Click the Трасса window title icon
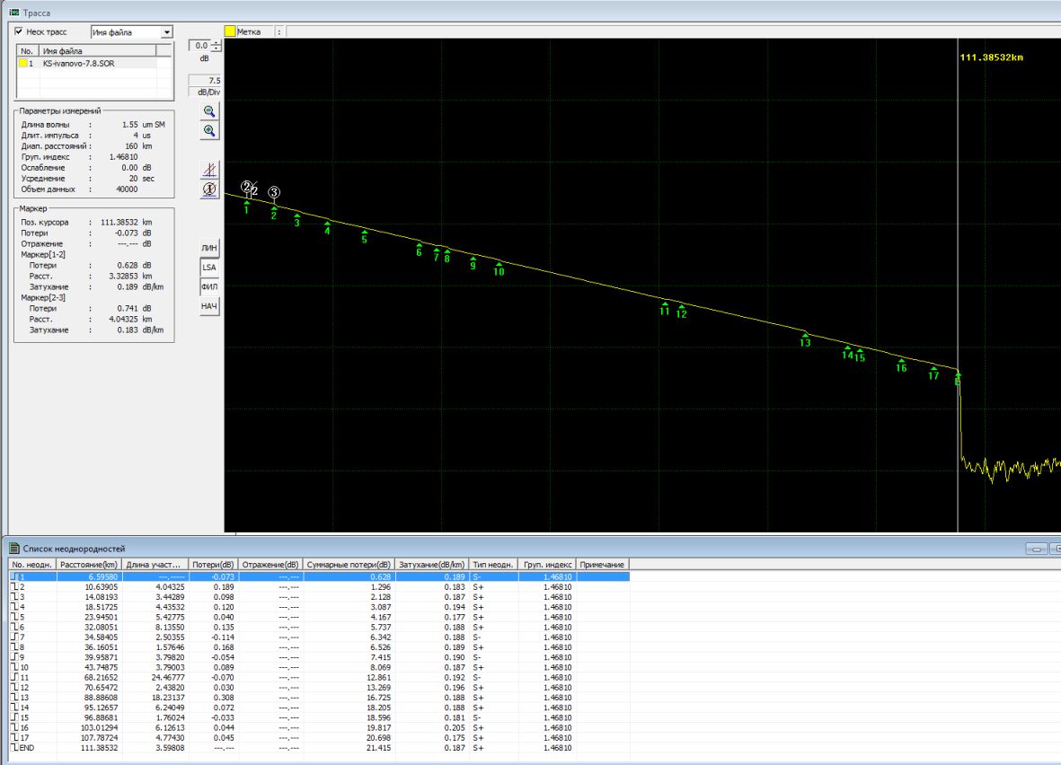This screenshot has height=765, width=1061. [14, 13]
